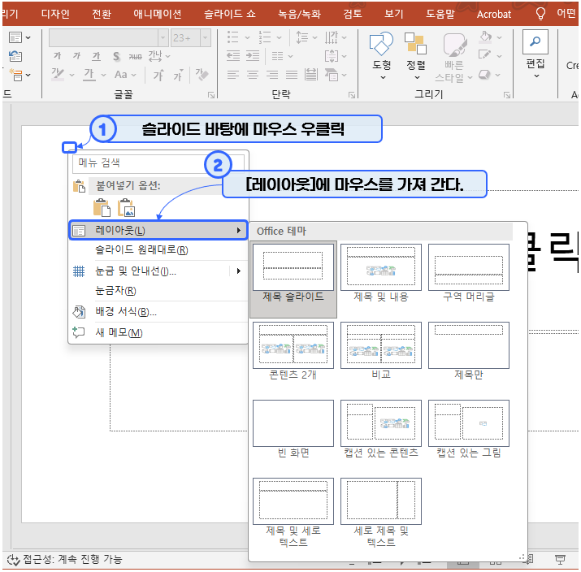Open the 도형 shapes gallery
This screenshot has height=572, width=581.
[x=382, y=55]
